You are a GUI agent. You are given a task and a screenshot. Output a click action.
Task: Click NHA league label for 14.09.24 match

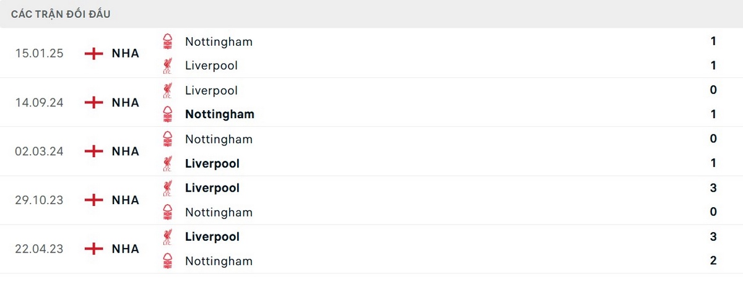(126, 102)
